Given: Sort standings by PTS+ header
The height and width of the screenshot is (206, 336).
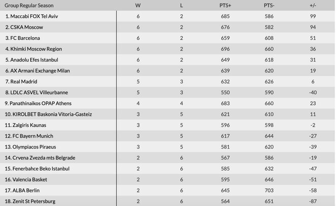Looking at the screenshot, I should [x=225, y=5].
